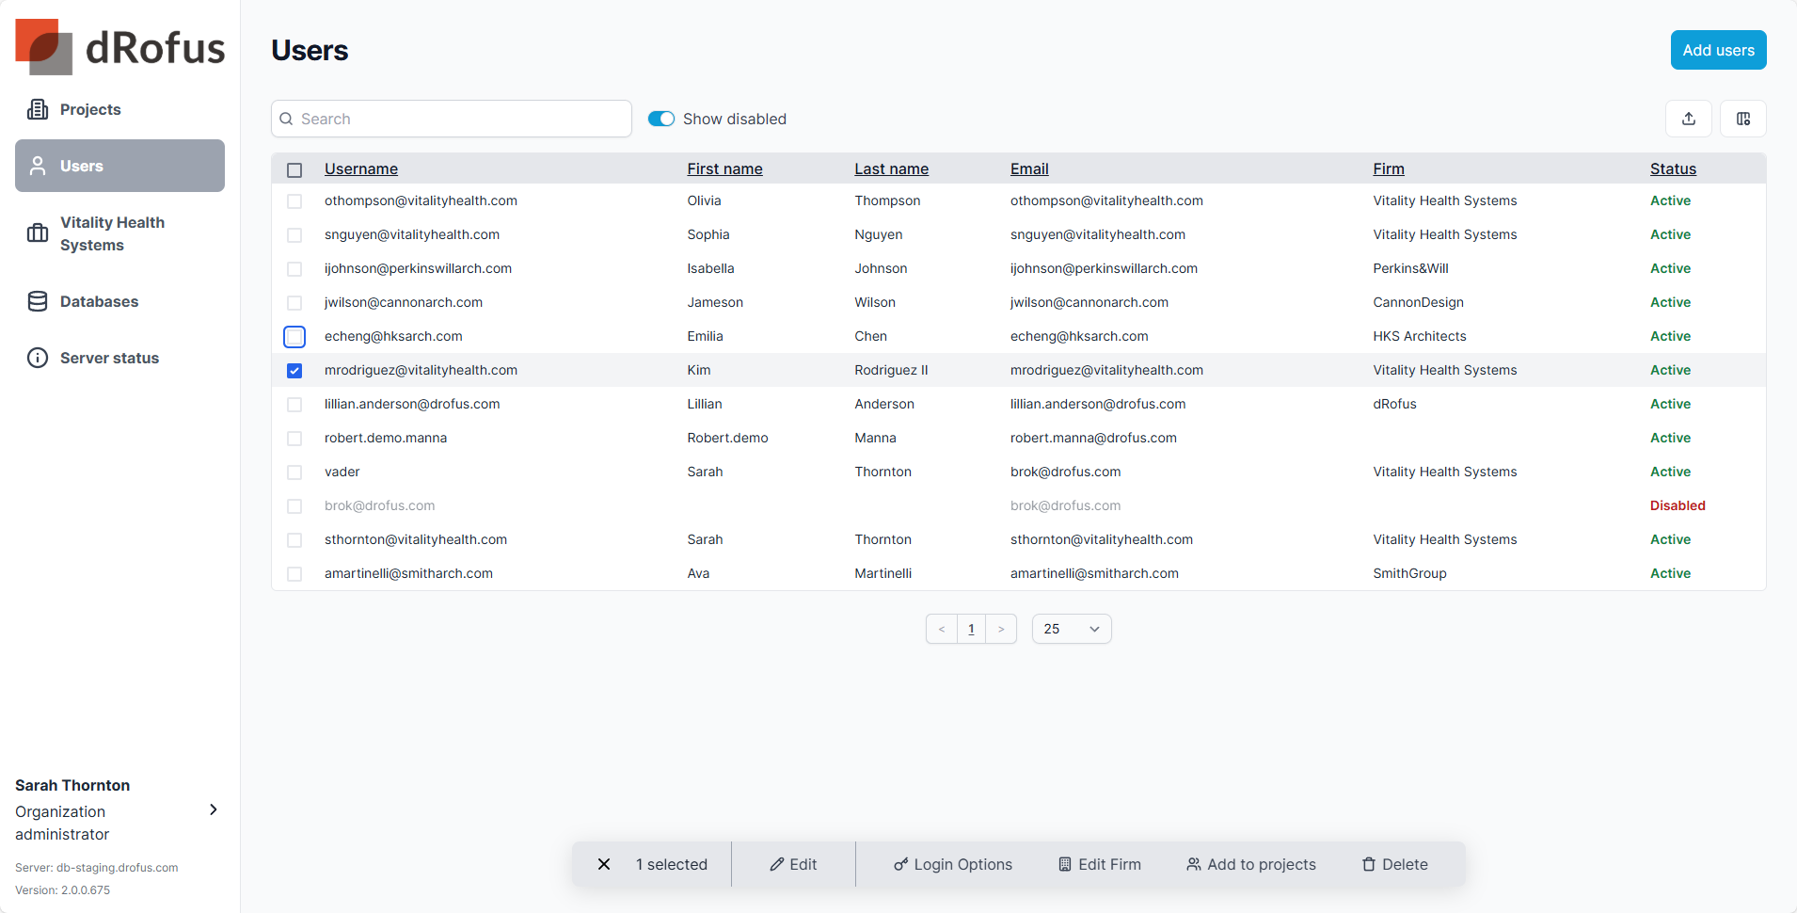This screenshot has height=913, width=1797.
Task: Click Delete with trash icon
Action: 1394,864
